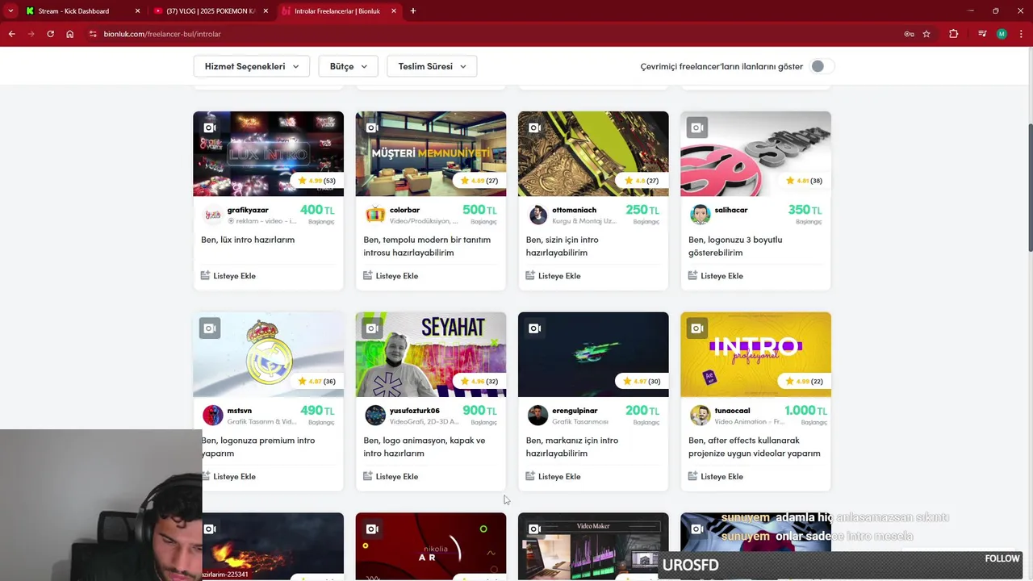Click grafikyazar profile avatar
Viewport: 1033px width, 581px height.
[213, 215]
